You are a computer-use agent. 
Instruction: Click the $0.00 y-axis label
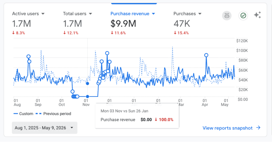point(243,99)
